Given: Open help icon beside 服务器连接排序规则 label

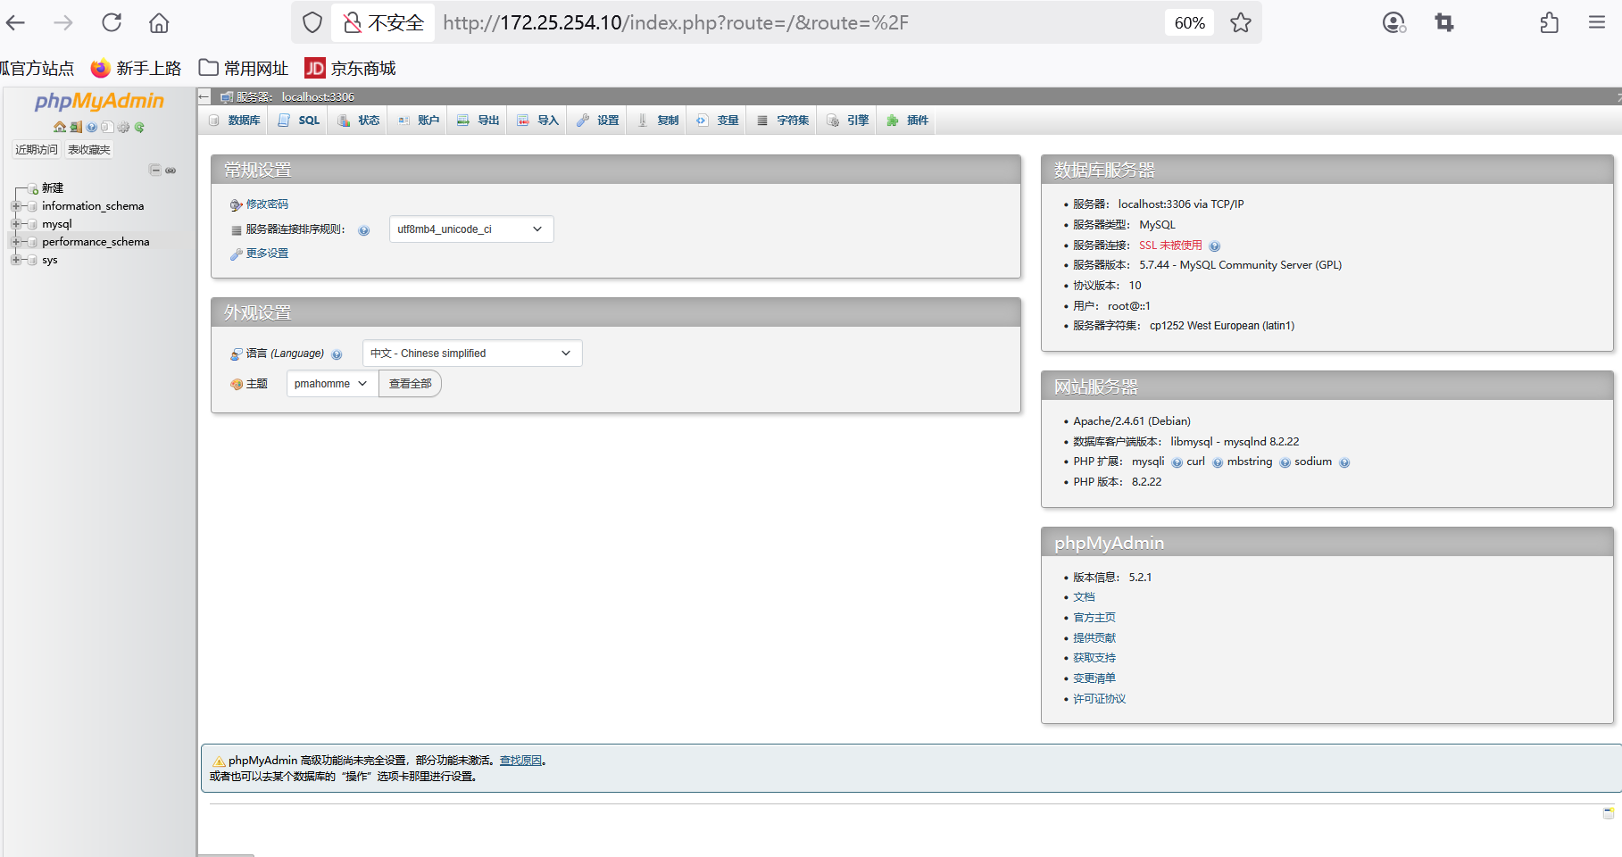Looking at the screenshot, I should tap(364, 230).
